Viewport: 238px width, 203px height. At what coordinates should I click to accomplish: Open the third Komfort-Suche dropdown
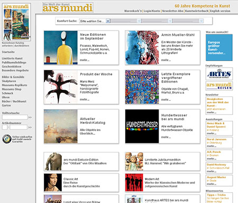pyautogui.click(x=157, y=21)
